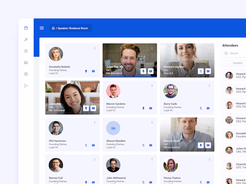Viewport: 246px width, 184px height.
Task: Open chat on Marcus Down's card
Action: (208, 145)
